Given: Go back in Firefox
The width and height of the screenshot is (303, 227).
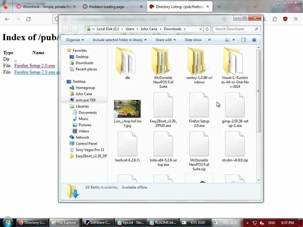Looking at the screenshot, I should 7,19.
